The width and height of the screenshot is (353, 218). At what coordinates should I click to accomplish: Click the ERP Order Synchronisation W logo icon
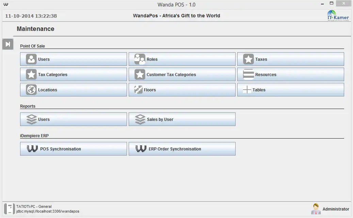tap(141, 149)
